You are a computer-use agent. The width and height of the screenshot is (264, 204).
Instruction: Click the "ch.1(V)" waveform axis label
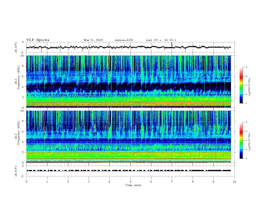pyautogui.click(x=16, y=47)
